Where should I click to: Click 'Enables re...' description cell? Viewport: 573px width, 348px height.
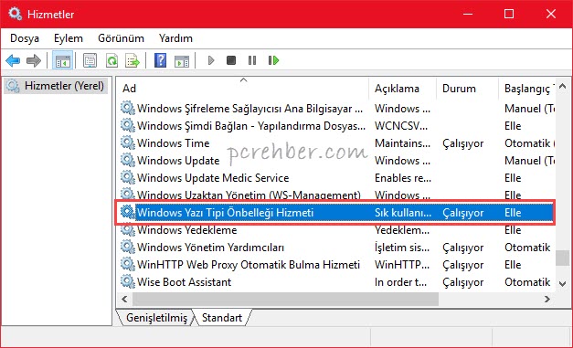403,178
